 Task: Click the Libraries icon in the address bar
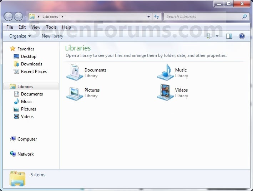click(32, 16)
